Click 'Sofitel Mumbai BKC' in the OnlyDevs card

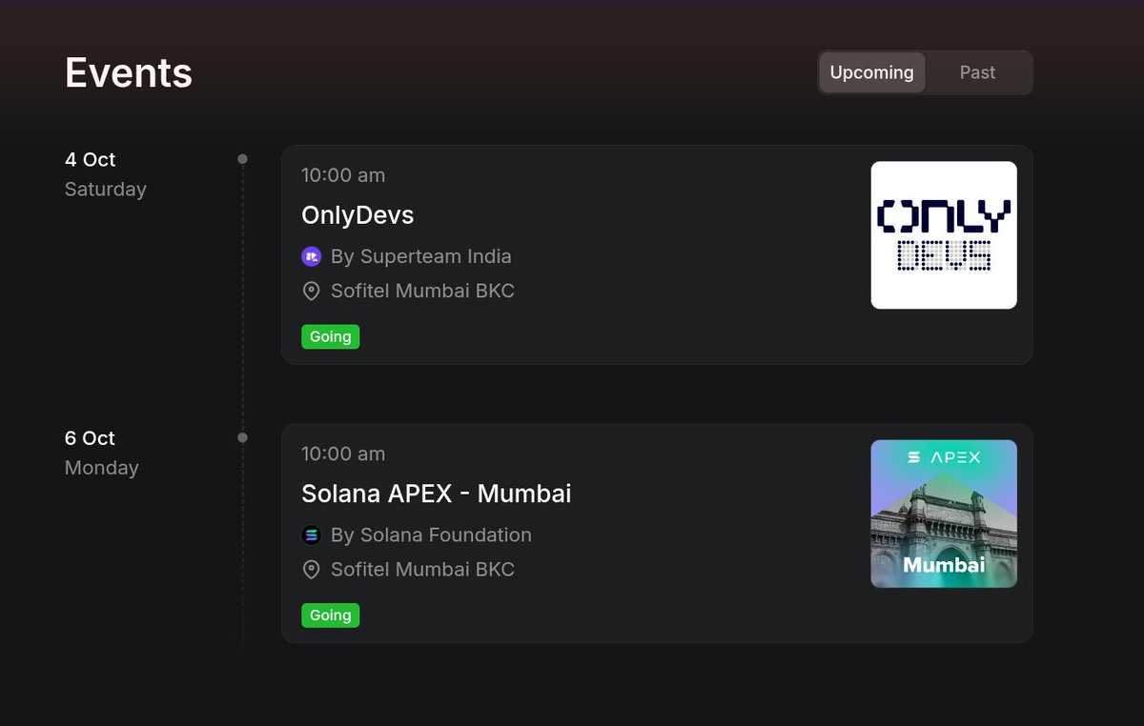(x=422, y=291)
